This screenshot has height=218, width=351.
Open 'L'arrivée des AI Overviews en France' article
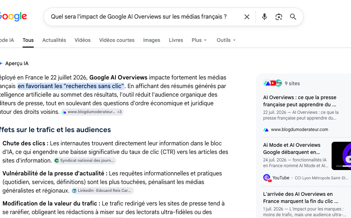click(301, 198)
